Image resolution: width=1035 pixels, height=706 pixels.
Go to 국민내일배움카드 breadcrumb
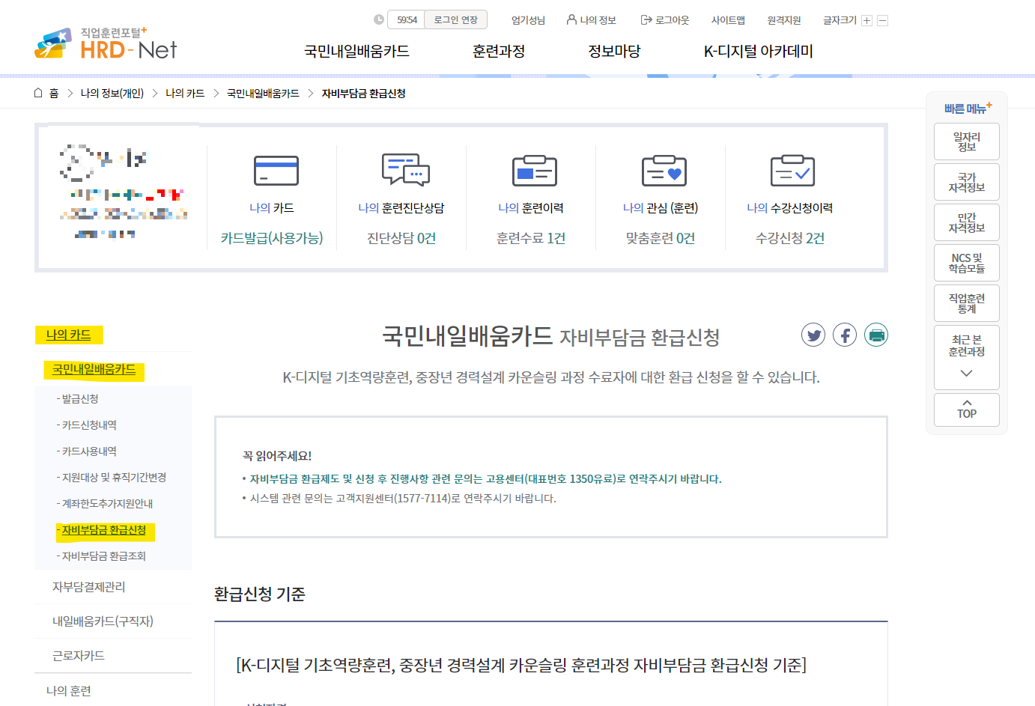(x=263, y=94)
